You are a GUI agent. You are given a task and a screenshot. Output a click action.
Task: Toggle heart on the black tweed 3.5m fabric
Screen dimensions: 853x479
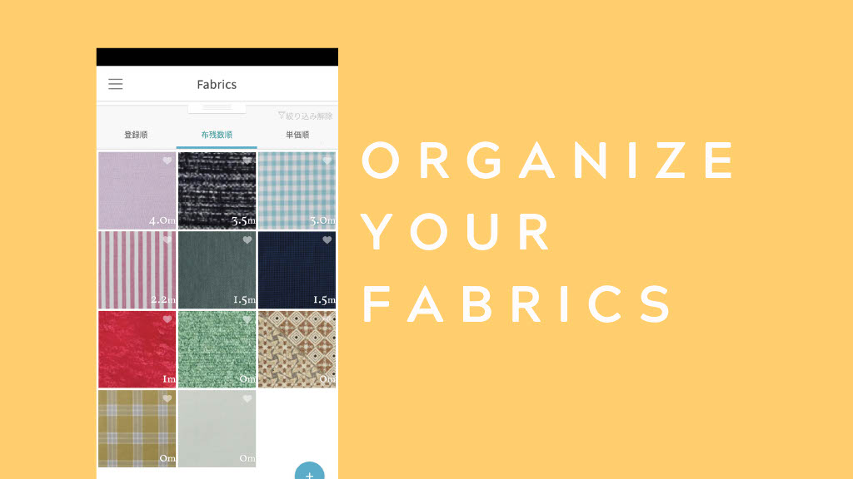247,160
